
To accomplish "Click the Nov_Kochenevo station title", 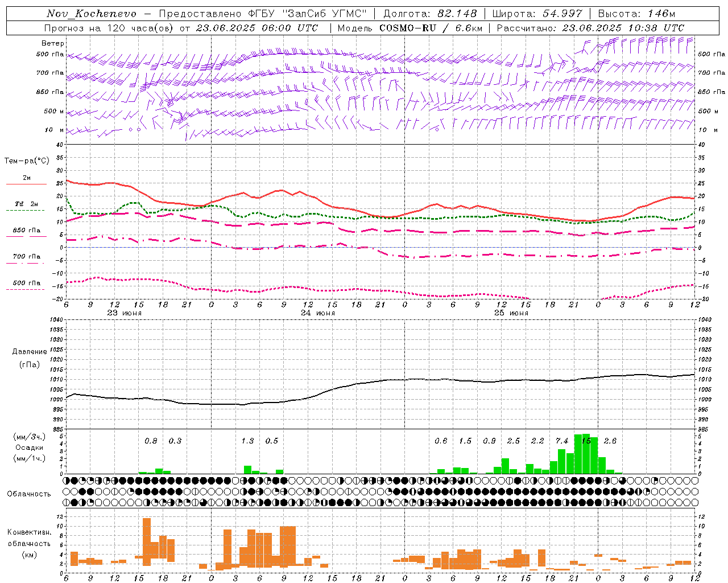I will click(x=92, y=14).
